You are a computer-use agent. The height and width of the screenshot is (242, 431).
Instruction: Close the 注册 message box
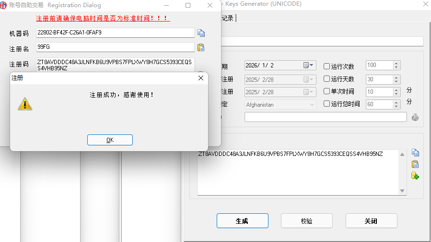click(x=201, y=78)
